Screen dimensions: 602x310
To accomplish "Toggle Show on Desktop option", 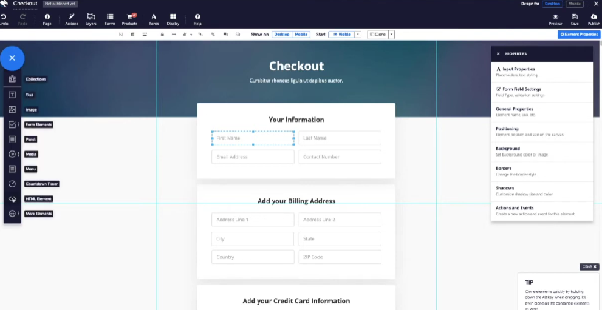I will pos(281,35).
